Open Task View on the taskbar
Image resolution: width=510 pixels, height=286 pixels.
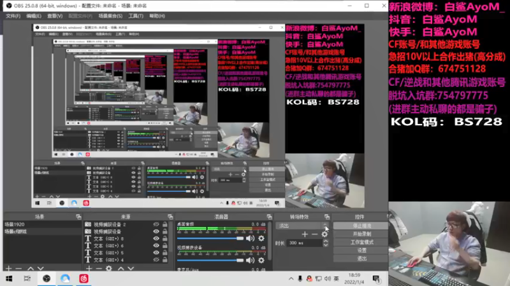pyautogui.click(x=27, y=278)
